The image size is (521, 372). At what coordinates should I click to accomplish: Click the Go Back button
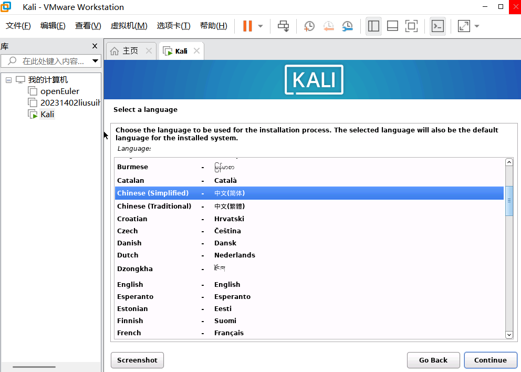[x=433, y=360]
